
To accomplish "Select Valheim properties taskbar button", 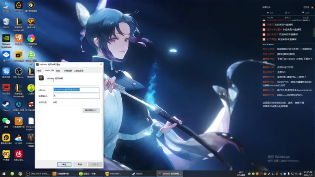I will [x=170, y=174].
